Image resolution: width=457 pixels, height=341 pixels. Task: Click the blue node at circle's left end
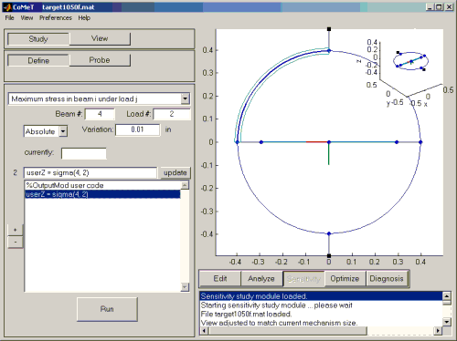tap(238, 142)
